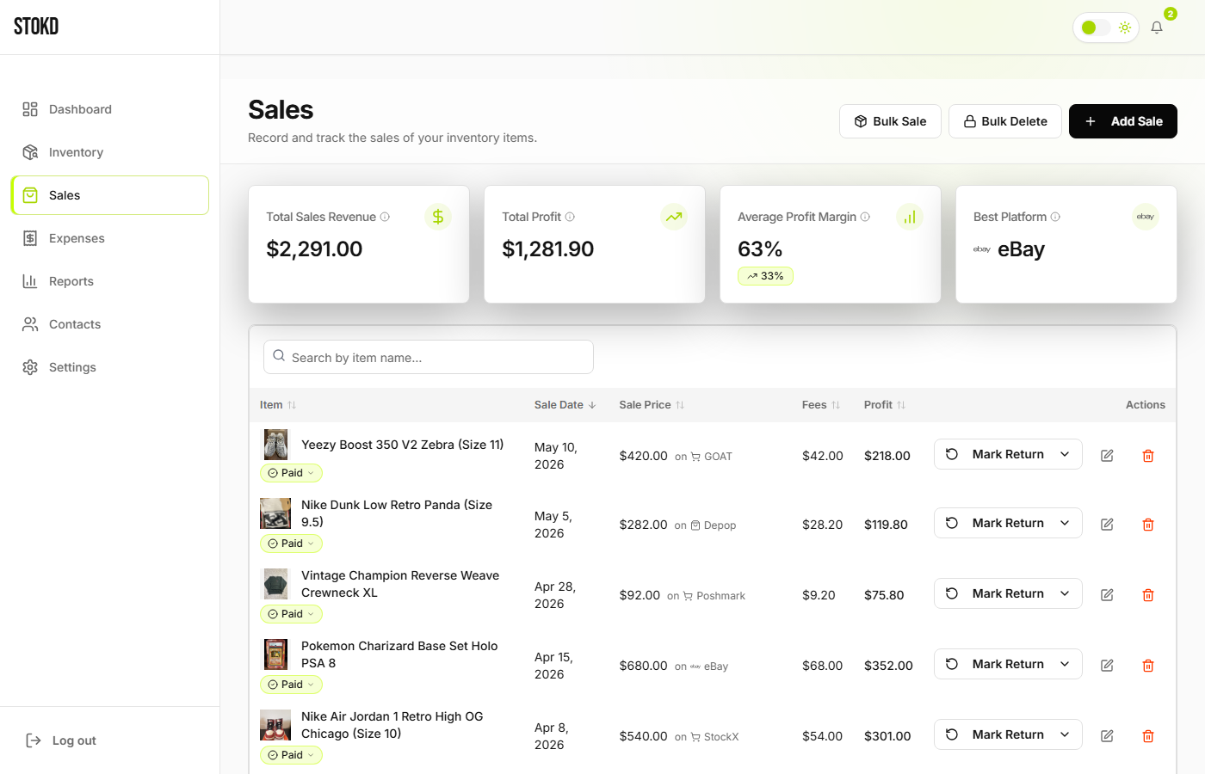Open Settings from sidebar
Image resolution: width=1205 pixels, height=774 pixels.
(x=109, y=367)
